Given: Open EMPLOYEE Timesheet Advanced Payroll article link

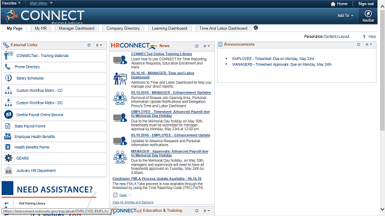Looking at the screenshot, I should [170, 113].
